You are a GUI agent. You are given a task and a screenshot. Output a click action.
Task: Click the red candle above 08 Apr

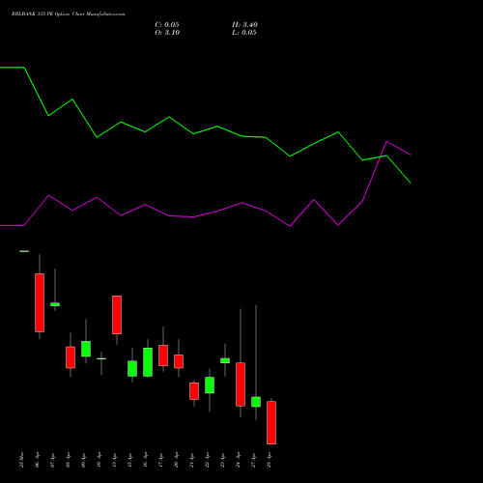click(71, 357)
